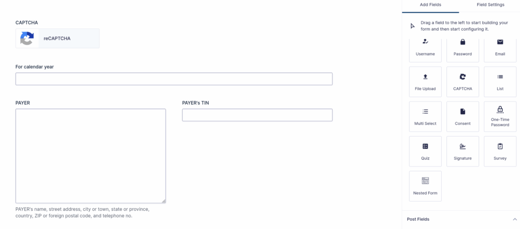Select the reCAPTCHA field in form

[x=57, y=39]
